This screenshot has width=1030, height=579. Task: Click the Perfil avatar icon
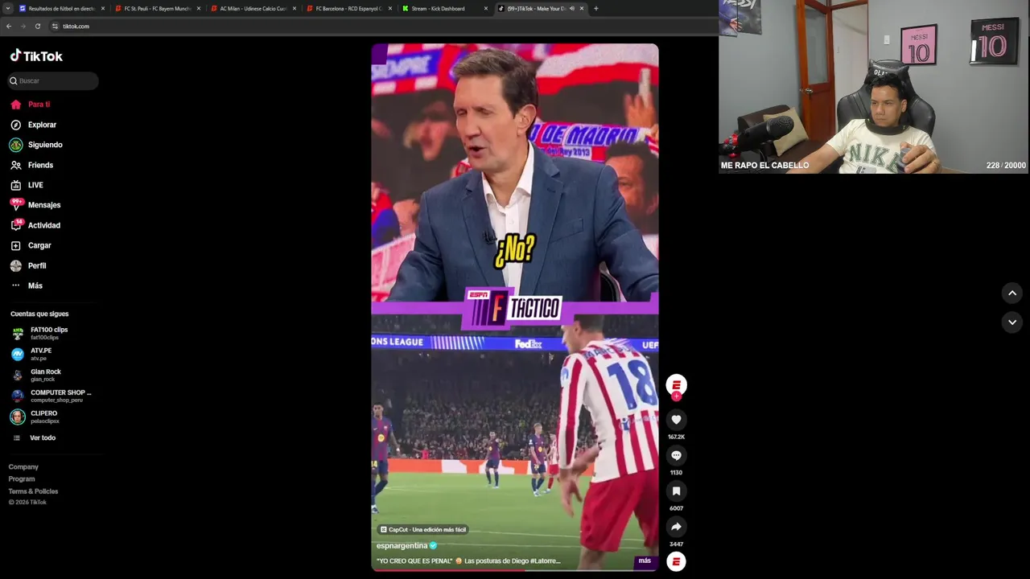tap(15, 265)
